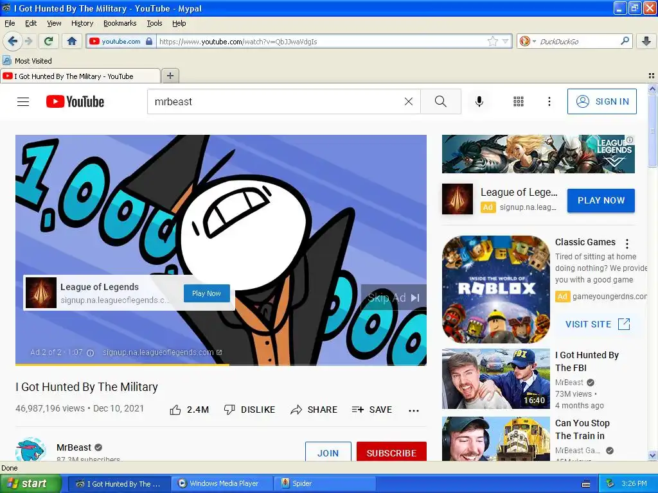Click the MrBeast channel avatar
Image resolution: width=658 pixels, height=493 pixels.
(x=30, y=449)
